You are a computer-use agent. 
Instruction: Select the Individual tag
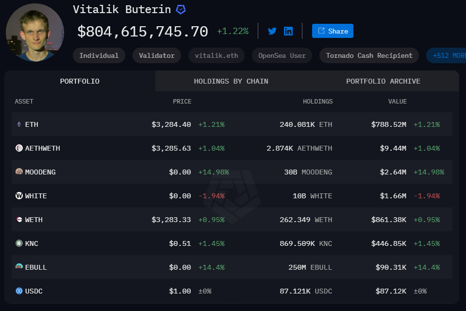pos(99,55)
